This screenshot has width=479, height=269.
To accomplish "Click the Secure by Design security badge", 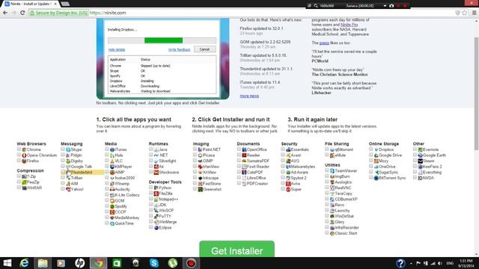I will (58, 13).
